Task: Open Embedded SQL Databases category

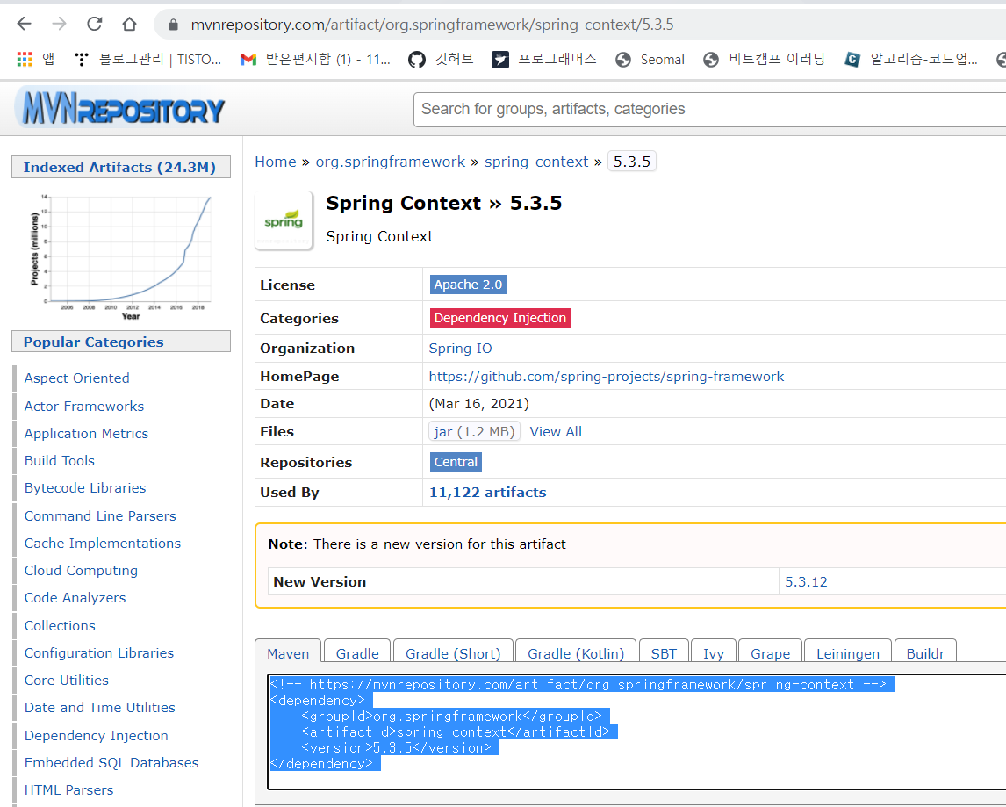Action: pyautogui.click(x=111, y=763)
